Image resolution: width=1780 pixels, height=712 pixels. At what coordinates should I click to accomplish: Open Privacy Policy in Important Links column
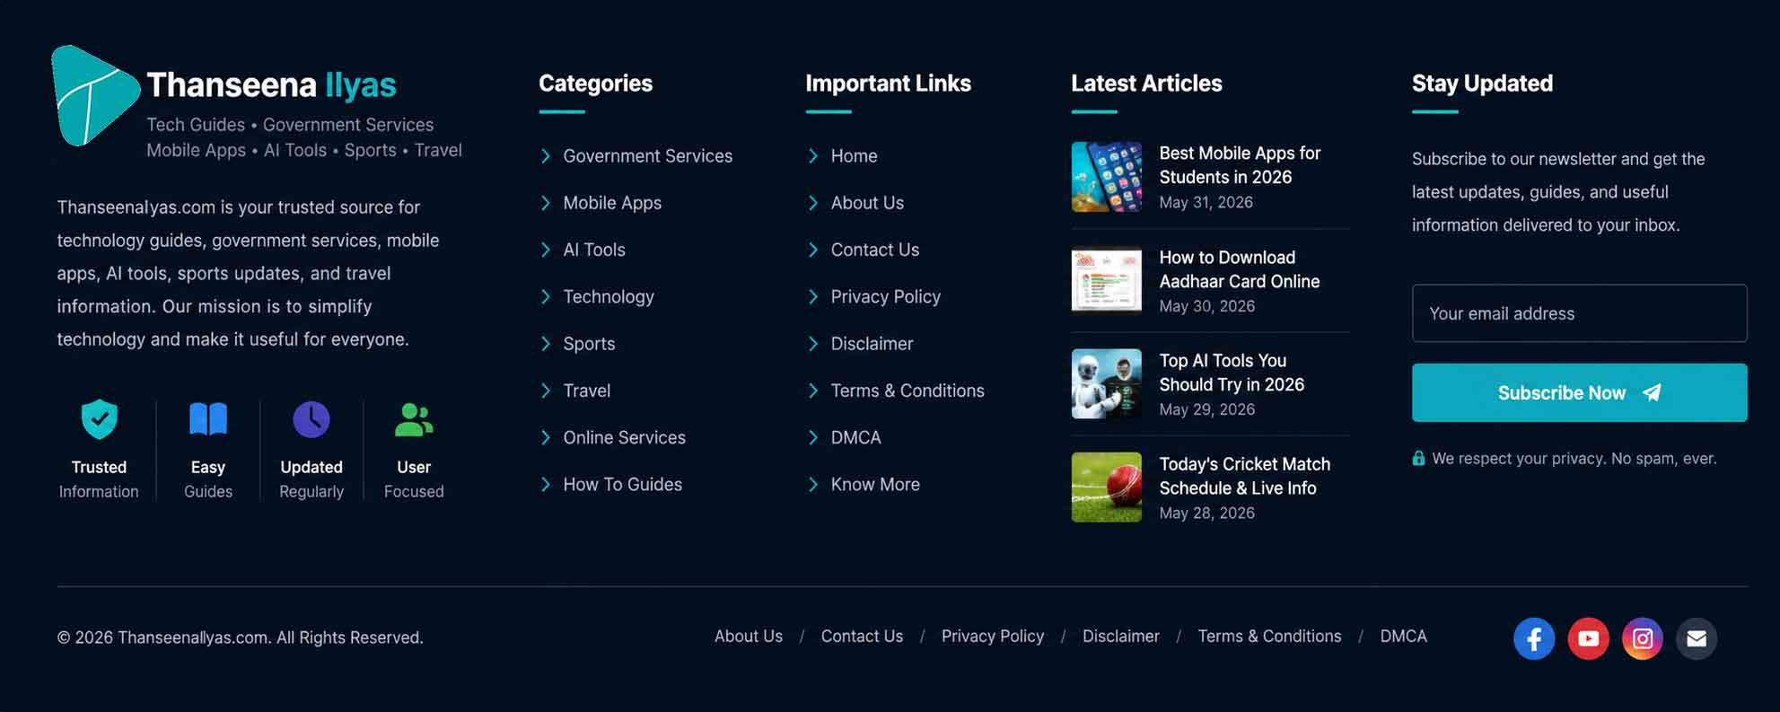[885, 297]
